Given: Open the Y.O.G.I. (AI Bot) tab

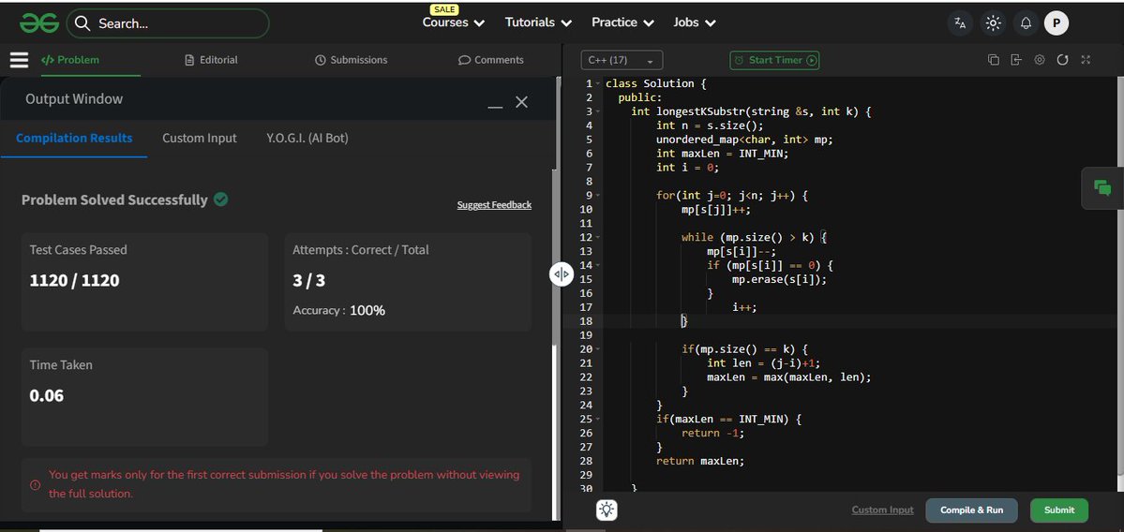Looking at the screenshot, I should coord(307,139).
